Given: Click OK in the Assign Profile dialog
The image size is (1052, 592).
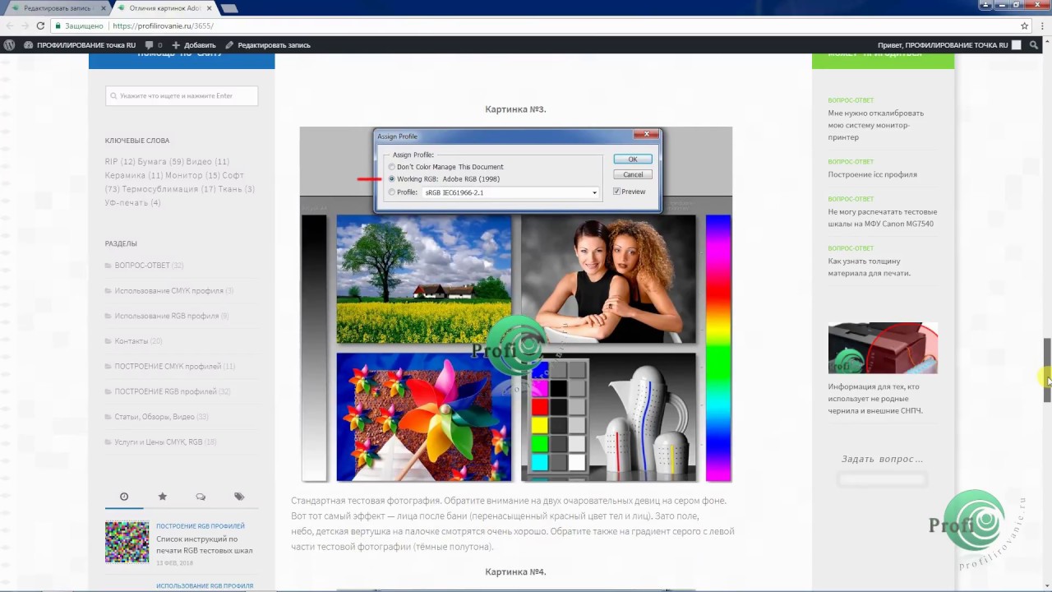Looking at the screenshot, I should 633,160.
